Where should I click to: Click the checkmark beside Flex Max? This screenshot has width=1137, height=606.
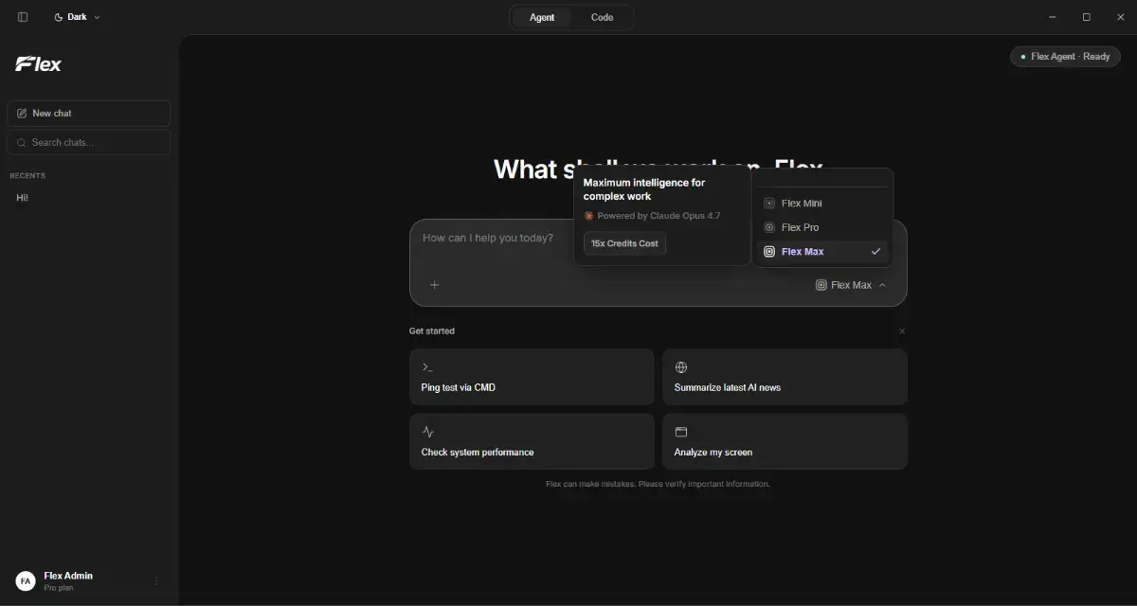875,252
